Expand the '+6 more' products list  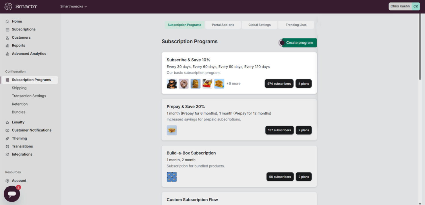(x=233, y=83)
